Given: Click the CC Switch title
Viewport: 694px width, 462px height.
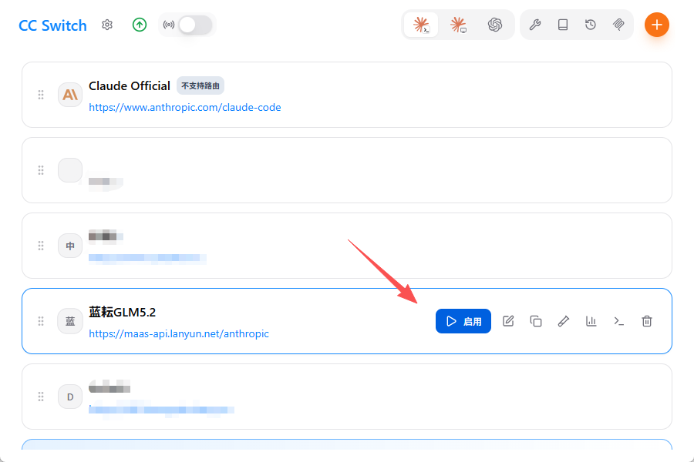Looking at the screenshot, I should [52, 25].
